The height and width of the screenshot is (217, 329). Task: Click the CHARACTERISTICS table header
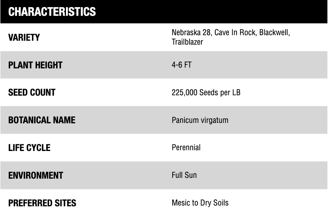click(x=52, y=12)
